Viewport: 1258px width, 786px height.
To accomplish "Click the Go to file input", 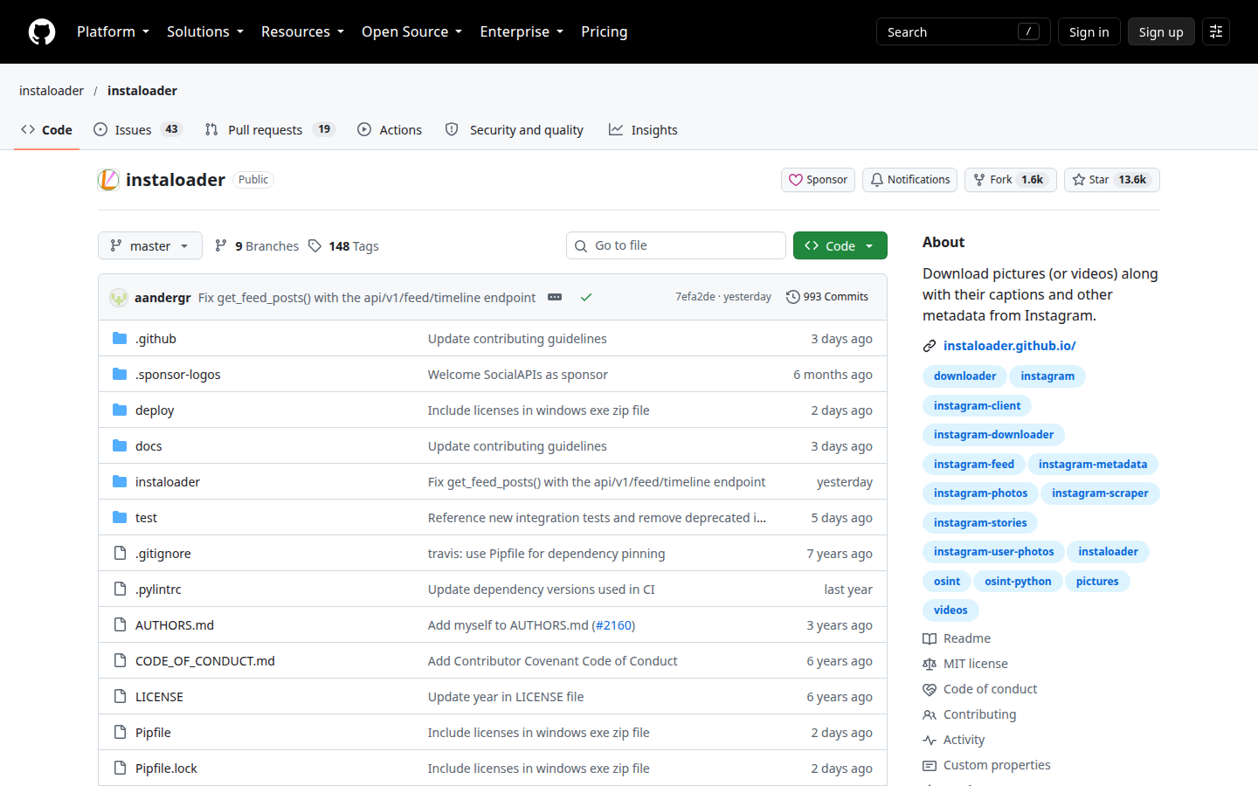I will click(x=676, y=245).
